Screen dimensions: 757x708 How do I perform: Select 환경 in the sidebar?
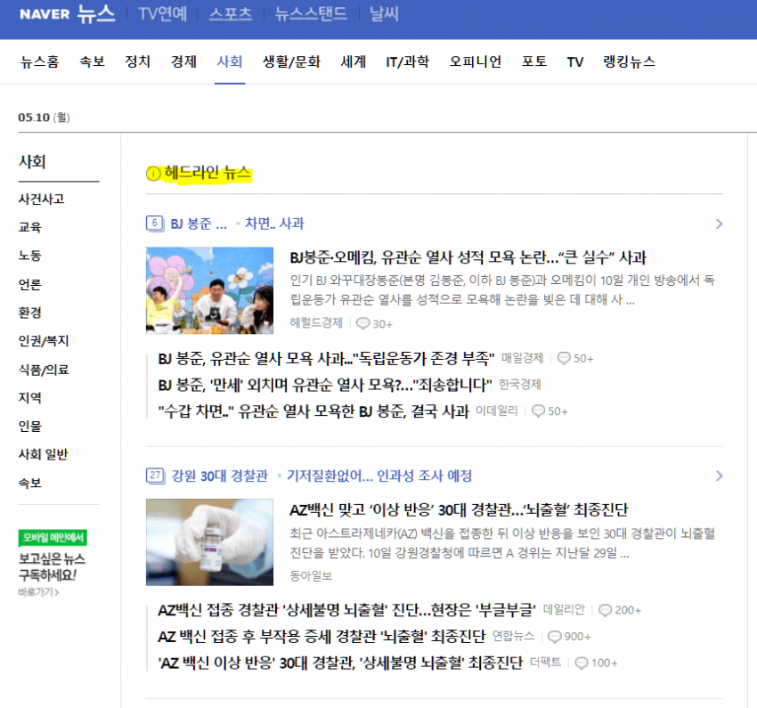30,313
